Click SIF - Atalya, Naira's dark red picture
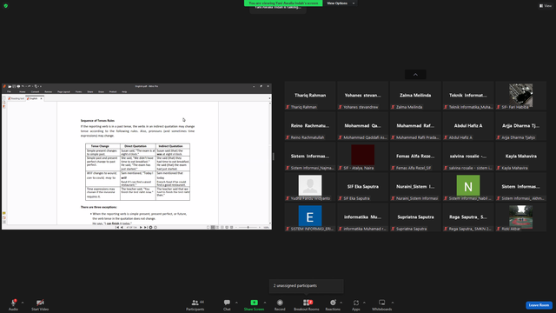This screenshot has height=313, width=556. tap(363, 155)
